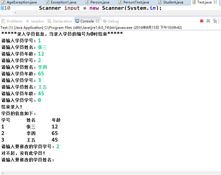Click the starred header line in console
Image resolution: width=221 pixels, height=175 pixels.
coord(62,34)
